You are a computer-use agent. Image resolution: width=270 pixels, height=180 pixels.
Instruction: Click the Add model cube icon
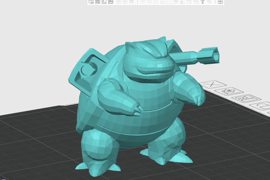(91, 2)
